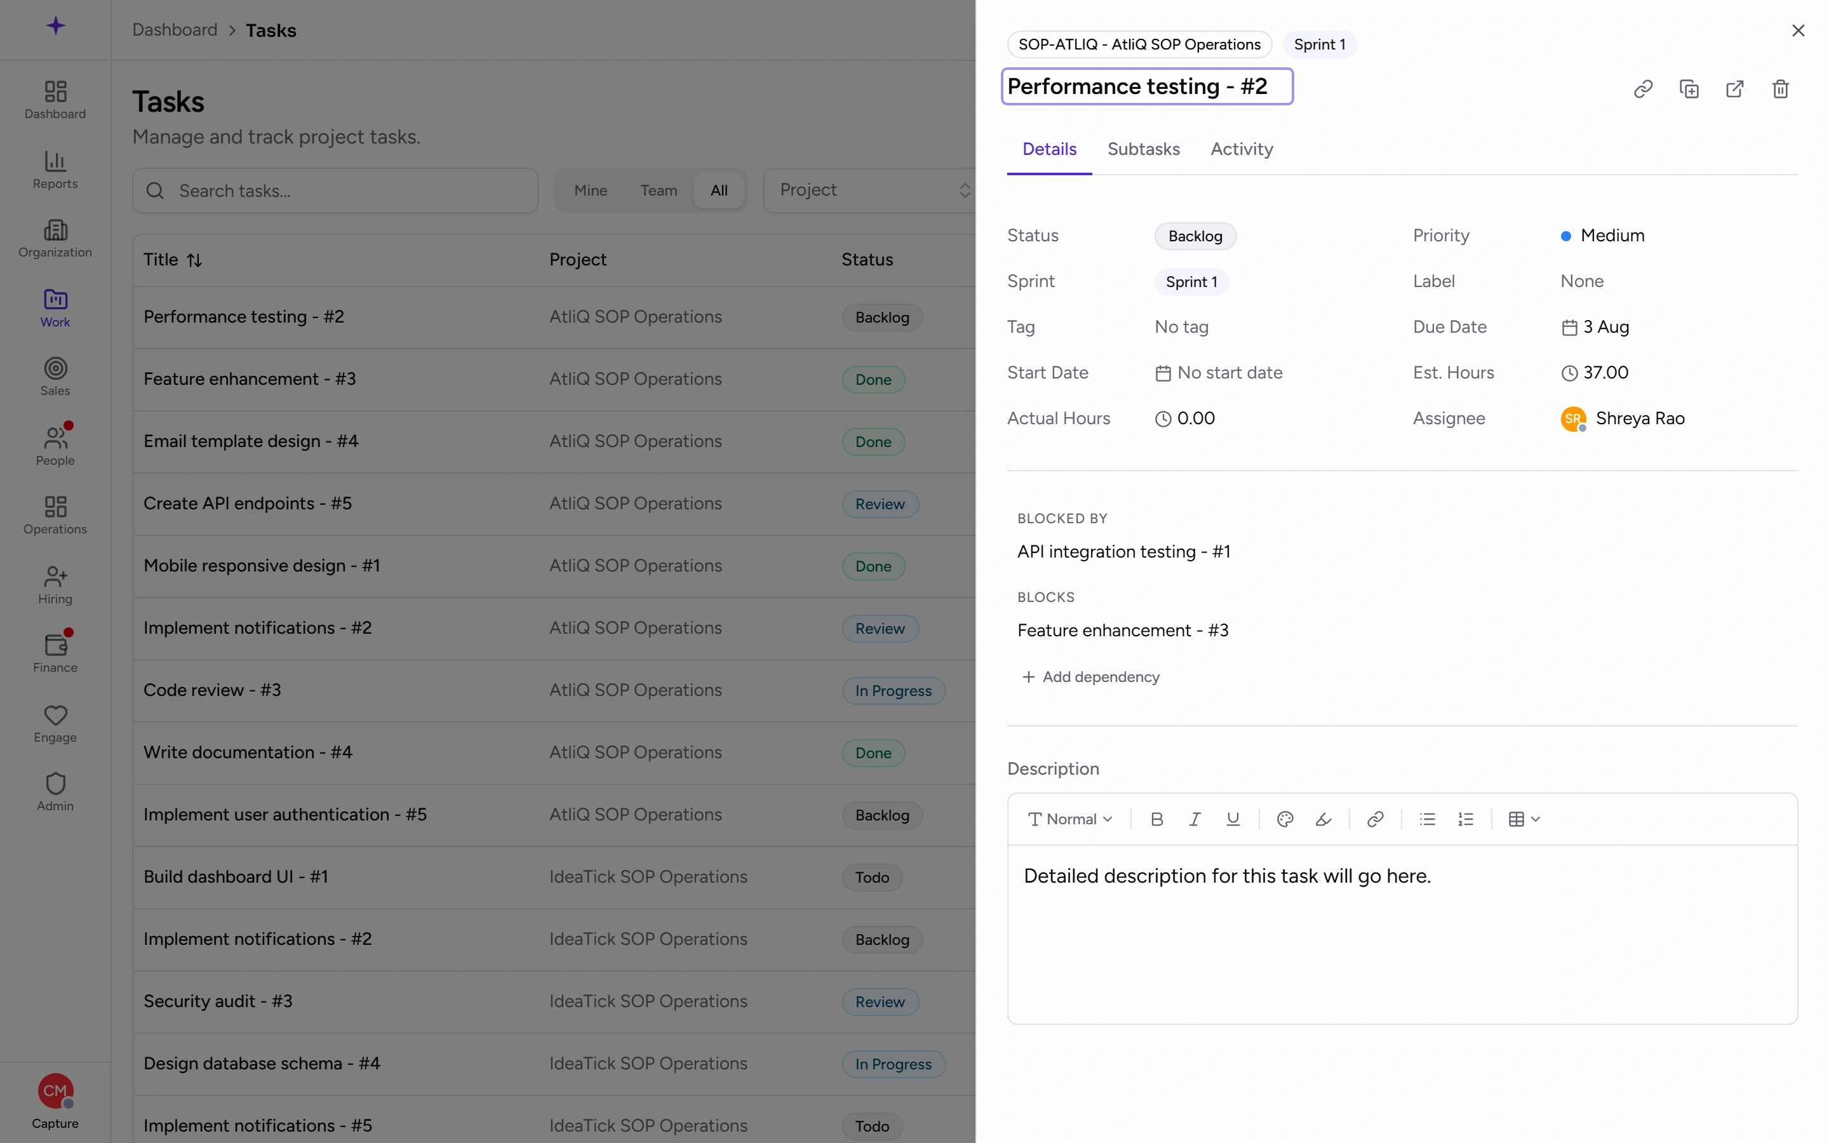Change the Backlog status in details
The height and width of the screenshot is (1143, 1829).
[x=1195, y=236]
